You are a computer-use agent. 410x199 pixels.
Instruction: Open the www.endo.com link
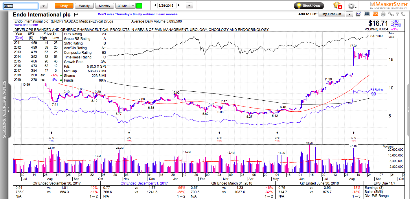[x=26, y=25]
